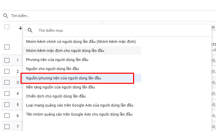This screenshot has width=216, height=131.
Task: Tick the checkbox for row 2
Action: (x=7, y=71)
